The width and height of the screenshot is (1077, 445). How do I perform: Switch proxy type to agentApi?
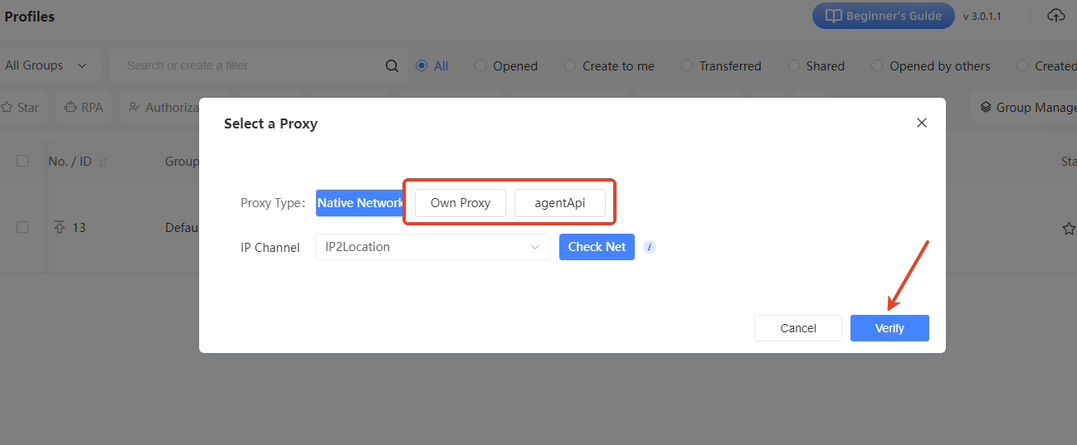point(560,203)
